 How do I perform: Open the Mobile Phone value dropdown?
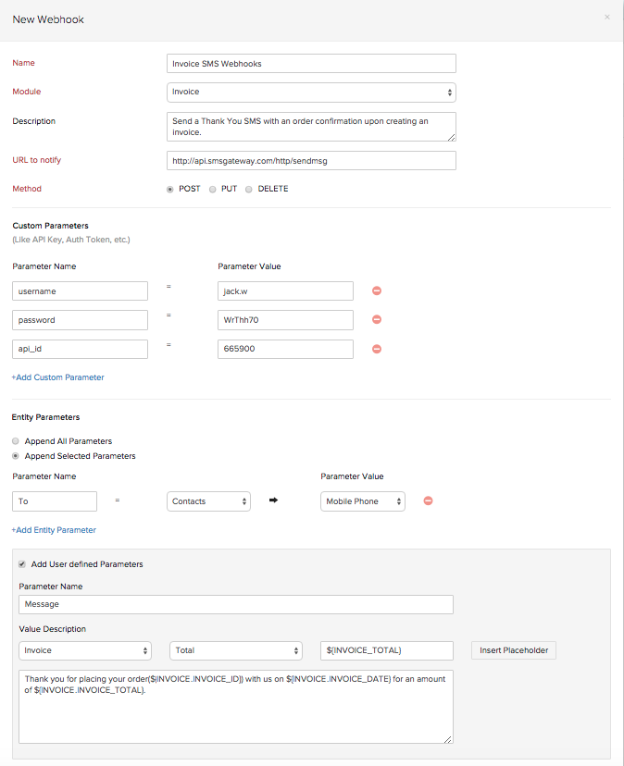362,500
